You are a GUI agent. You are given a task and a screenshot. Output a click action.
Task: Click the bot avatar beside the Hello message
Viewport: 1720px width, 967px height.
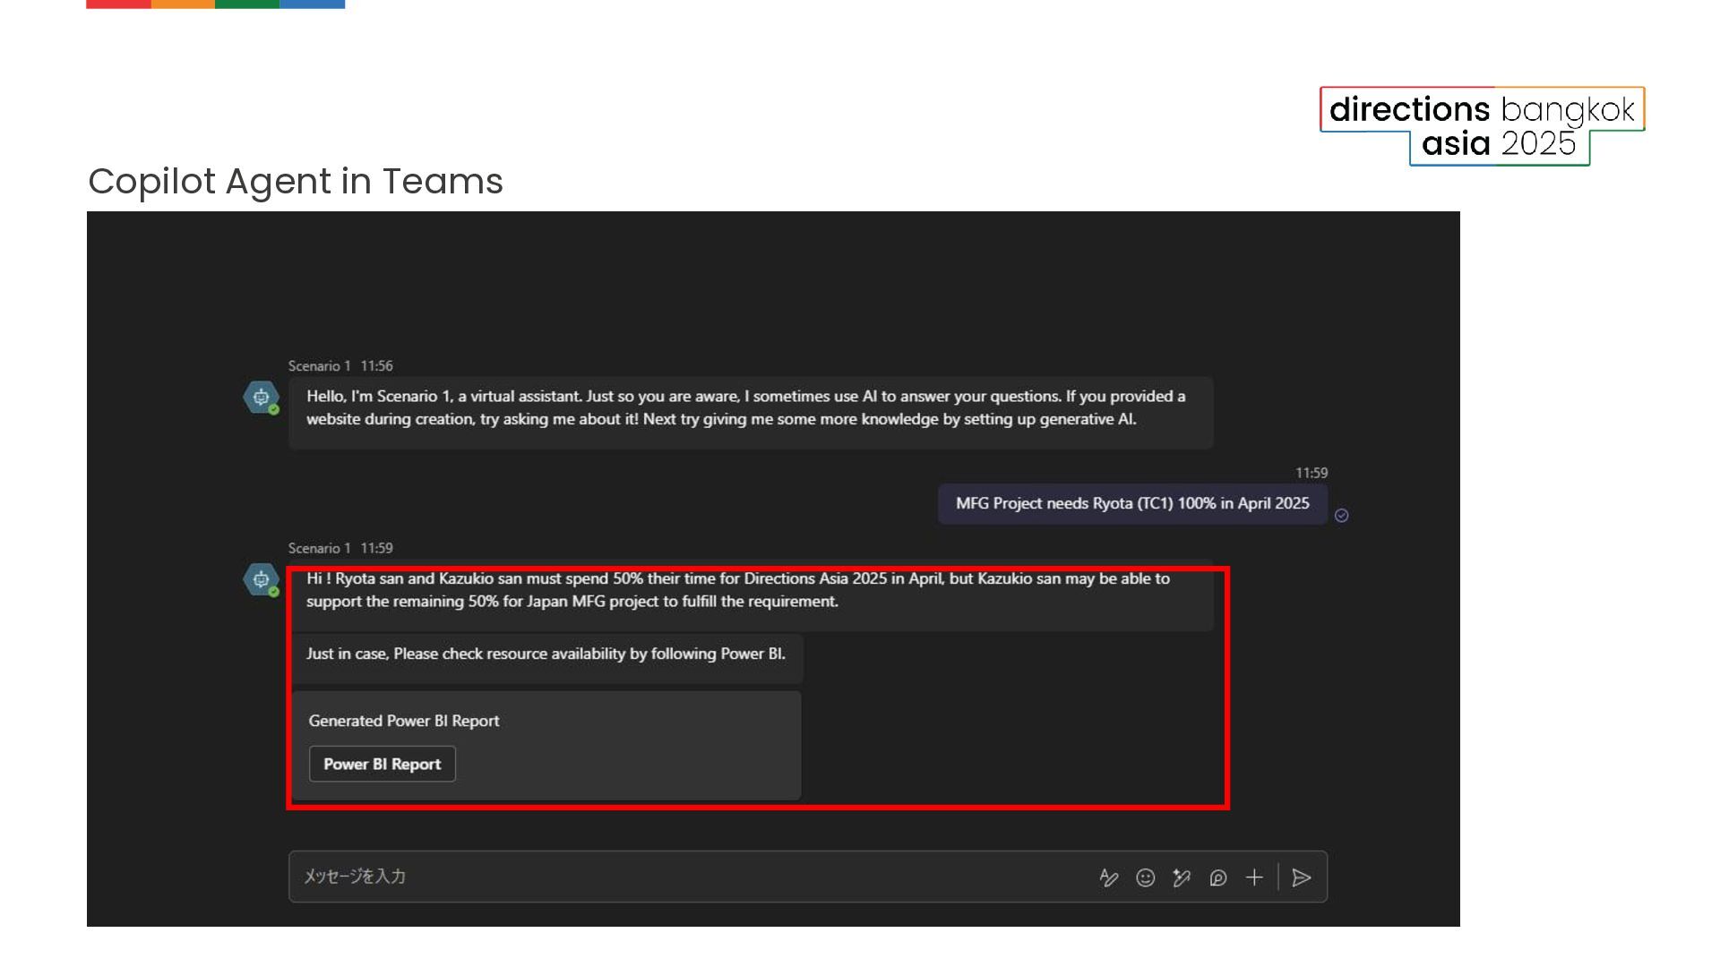tap(261, 398)
